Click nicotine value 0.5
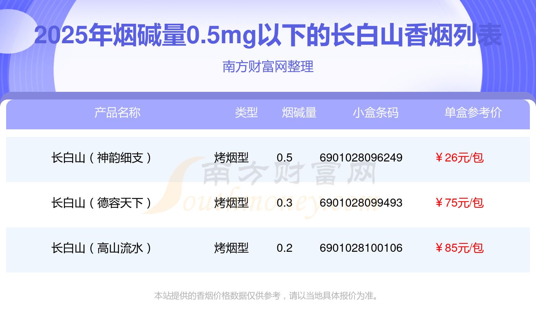Viewport: 536px width, 313px height. click(x=284, y=158)
